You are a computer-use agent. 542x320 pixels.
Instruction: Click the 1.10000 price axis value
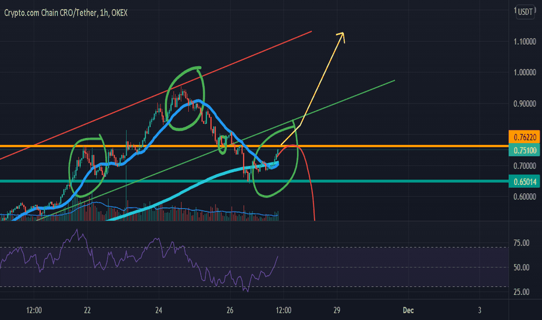(525, 41)
